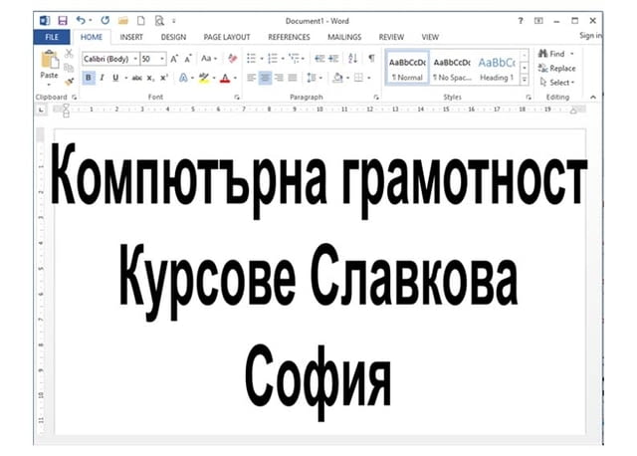The height and width of the screenshot is (456, 637).
Task: Open the PAGE LAYOUT tab
Action: (226, 37)
